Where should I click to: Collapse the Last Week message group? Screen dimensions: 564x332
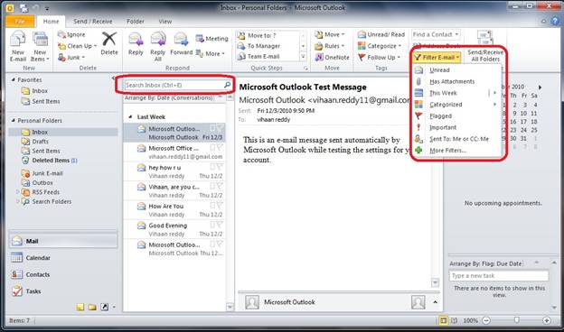[x=130, y=116]
